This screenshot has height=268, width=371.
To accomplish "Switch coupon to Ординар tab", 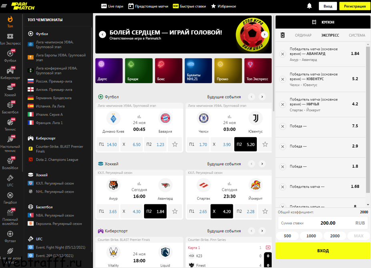I will coord(303,35).
